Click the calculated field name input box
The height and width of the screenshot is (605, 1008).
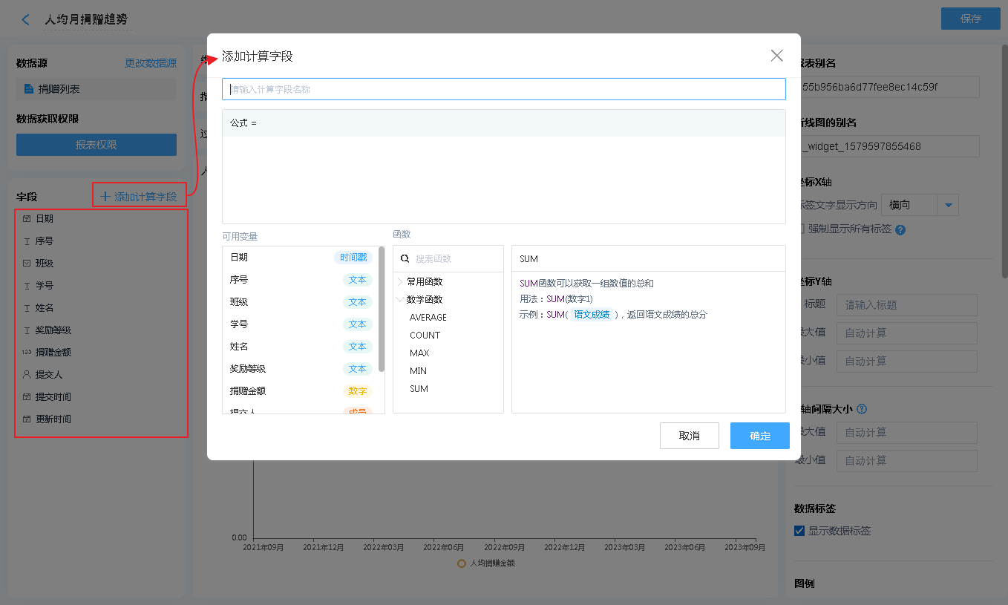click(503, 89)
